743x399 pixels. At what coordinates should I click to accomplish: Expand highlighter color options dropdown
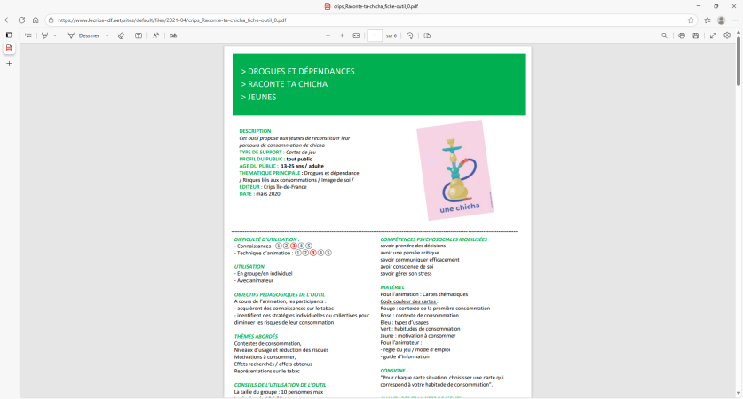[55, 35]
